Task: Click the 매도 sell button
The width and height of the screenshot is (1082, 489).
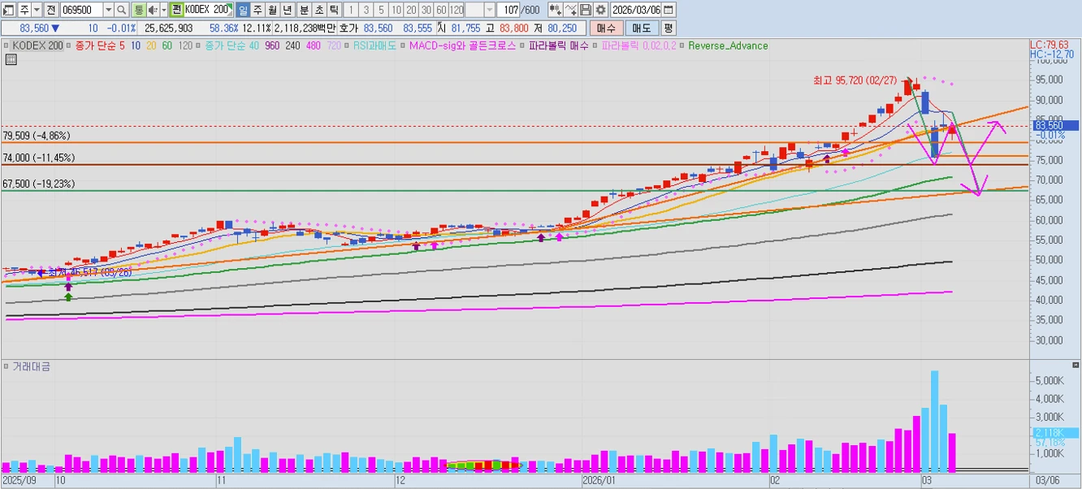Action: tap(642, 28)
